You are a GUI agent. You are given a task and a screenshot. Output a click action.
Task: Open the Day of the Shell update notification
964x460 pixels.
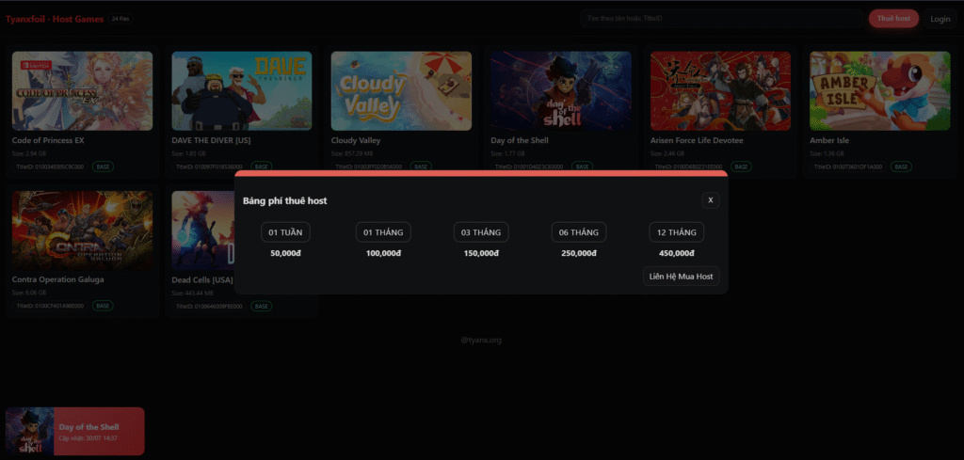point(75,432)
